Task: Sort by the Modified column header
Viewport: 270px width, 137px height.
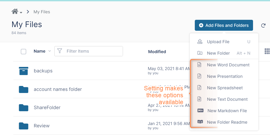Action: coord(157,52)
